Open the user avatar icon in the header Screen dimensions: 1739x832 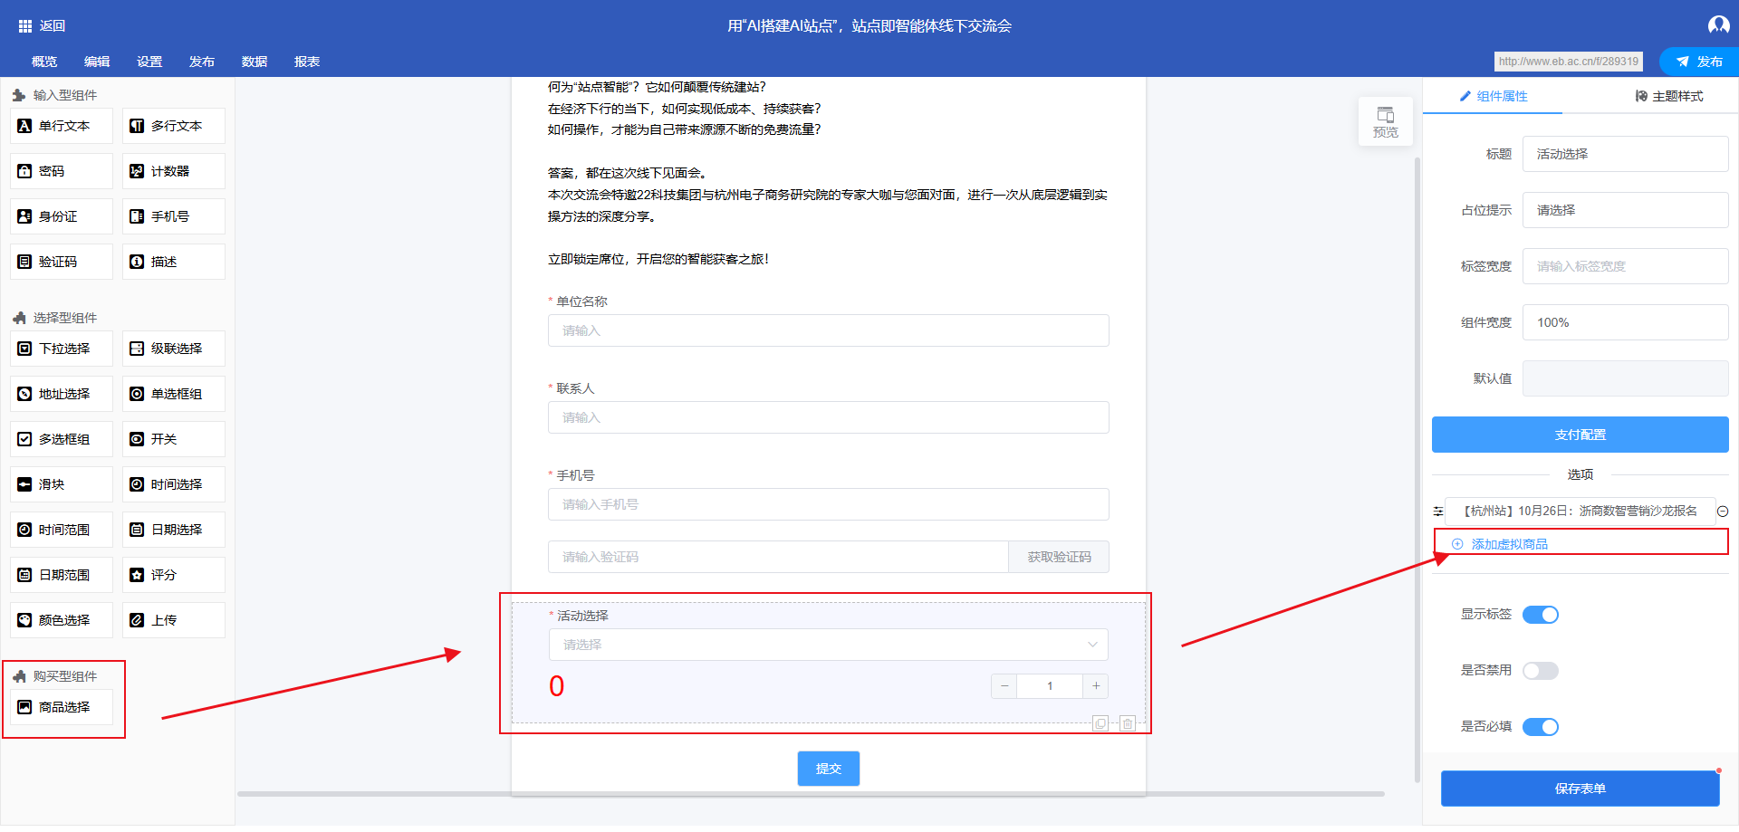tap(1718, 25)
